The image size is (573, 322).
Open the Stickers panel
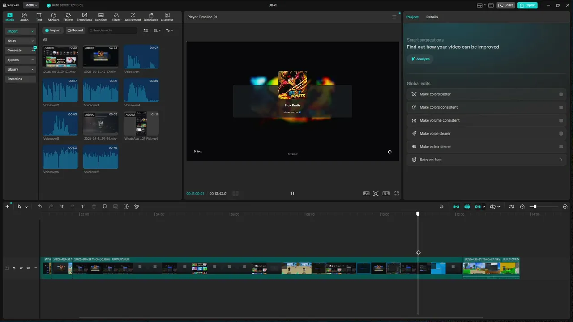(x=53, y=17)
